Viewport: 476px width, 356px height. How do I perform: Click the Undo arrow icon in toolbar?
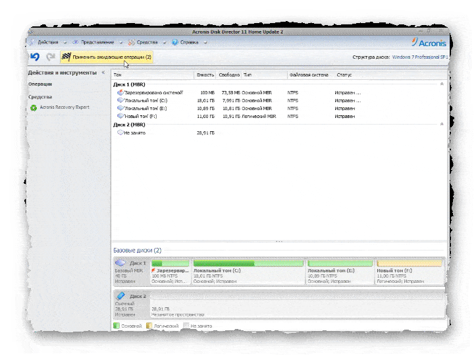[35, 57]
